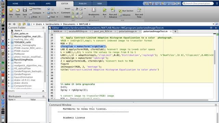The width and height of the screenshot is (219, 123).
Task: Click the editor horizontal scrollbar
Action: point(129,100)
